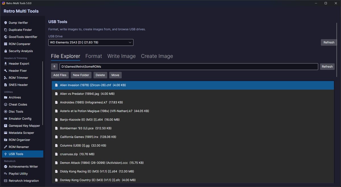Select USB Tools in the sidebar
Screen dimensions: 341x187
22,154
